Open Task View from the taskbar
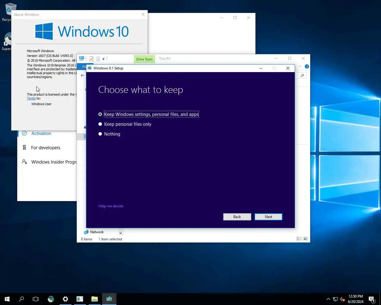381x305 pixels. point(36,299)
